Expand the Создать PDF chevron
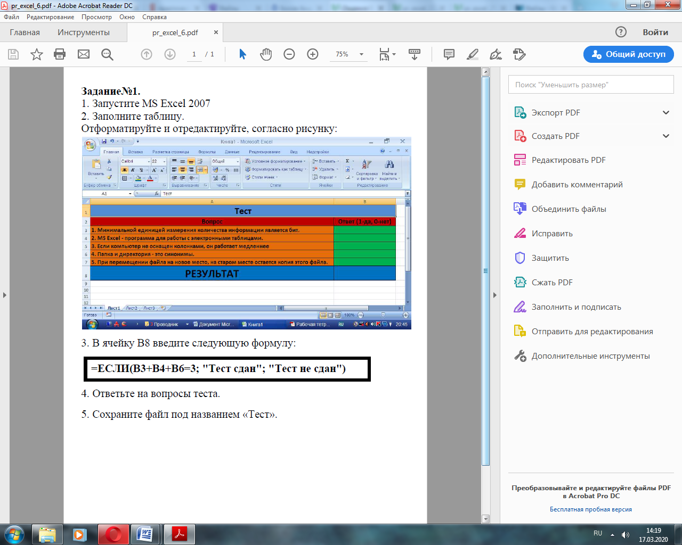Screen dimensions: 682x545 point(665,136)
